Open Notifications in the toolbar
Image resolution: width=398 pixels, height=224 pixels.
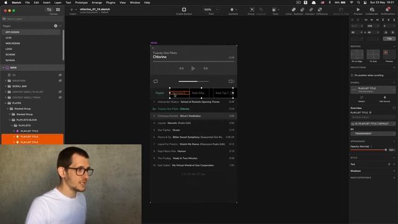pyautogui.click(x=387, y=10)
